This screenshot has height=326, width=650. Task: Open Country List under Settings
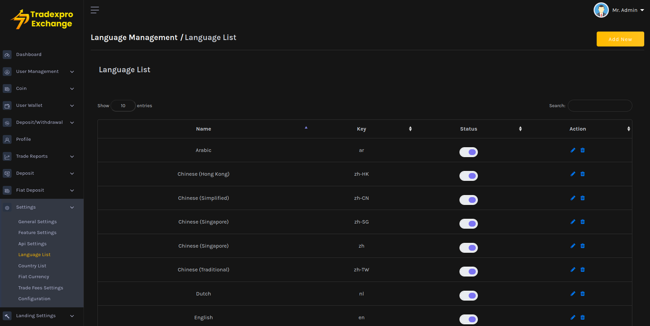click(32, 266)
